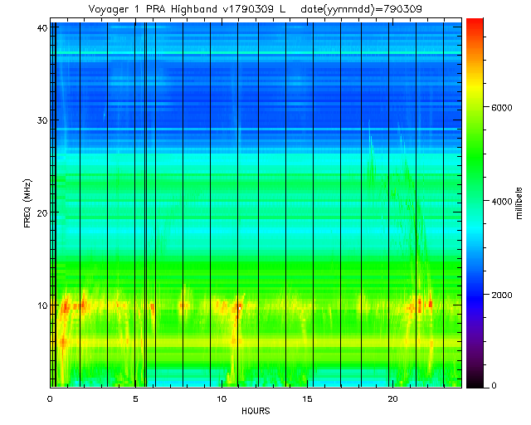Screen dimensions: 531x425
Task: Click the 40 tick on frequency axis
Action: [x=41, y=28]
